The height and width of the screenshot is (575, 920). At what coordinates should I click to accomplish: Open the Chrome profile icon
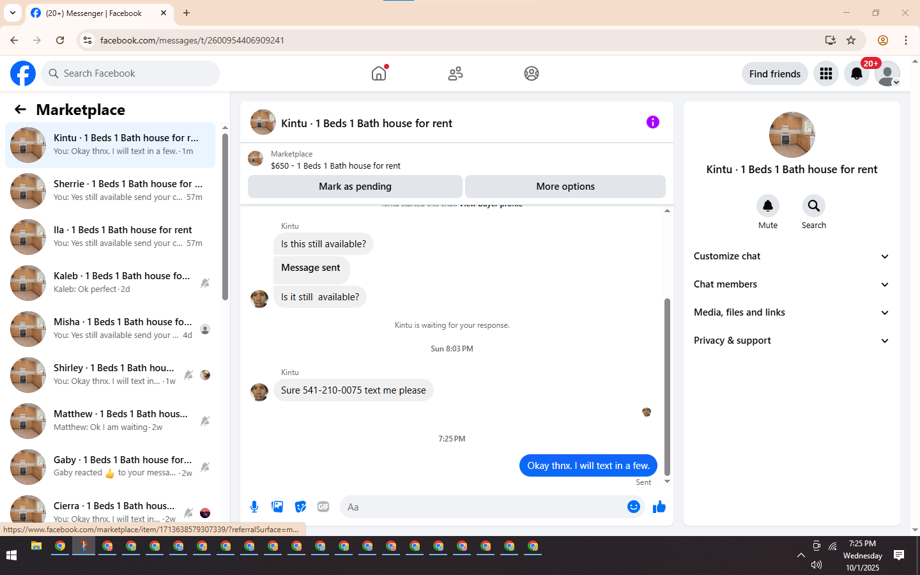883,40
